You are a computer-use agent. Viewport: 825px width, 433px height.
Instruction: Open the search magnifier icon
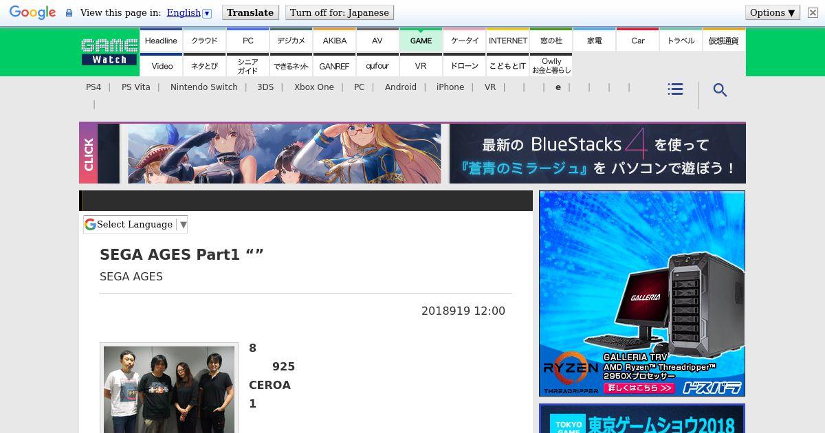(x=720, y=90)
